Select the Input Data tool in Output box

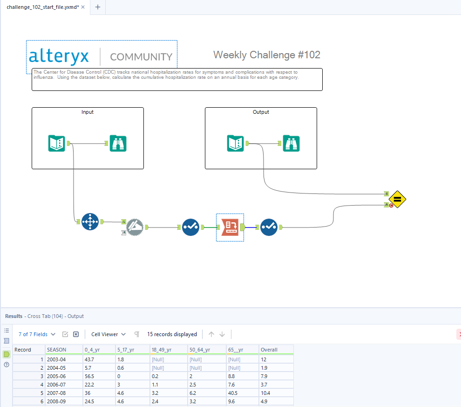pos(235,143)
